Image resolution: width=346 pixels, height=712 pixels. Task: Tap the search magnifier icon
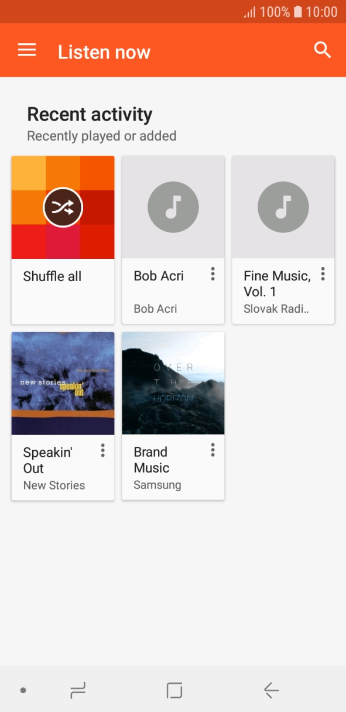[323, 50]
